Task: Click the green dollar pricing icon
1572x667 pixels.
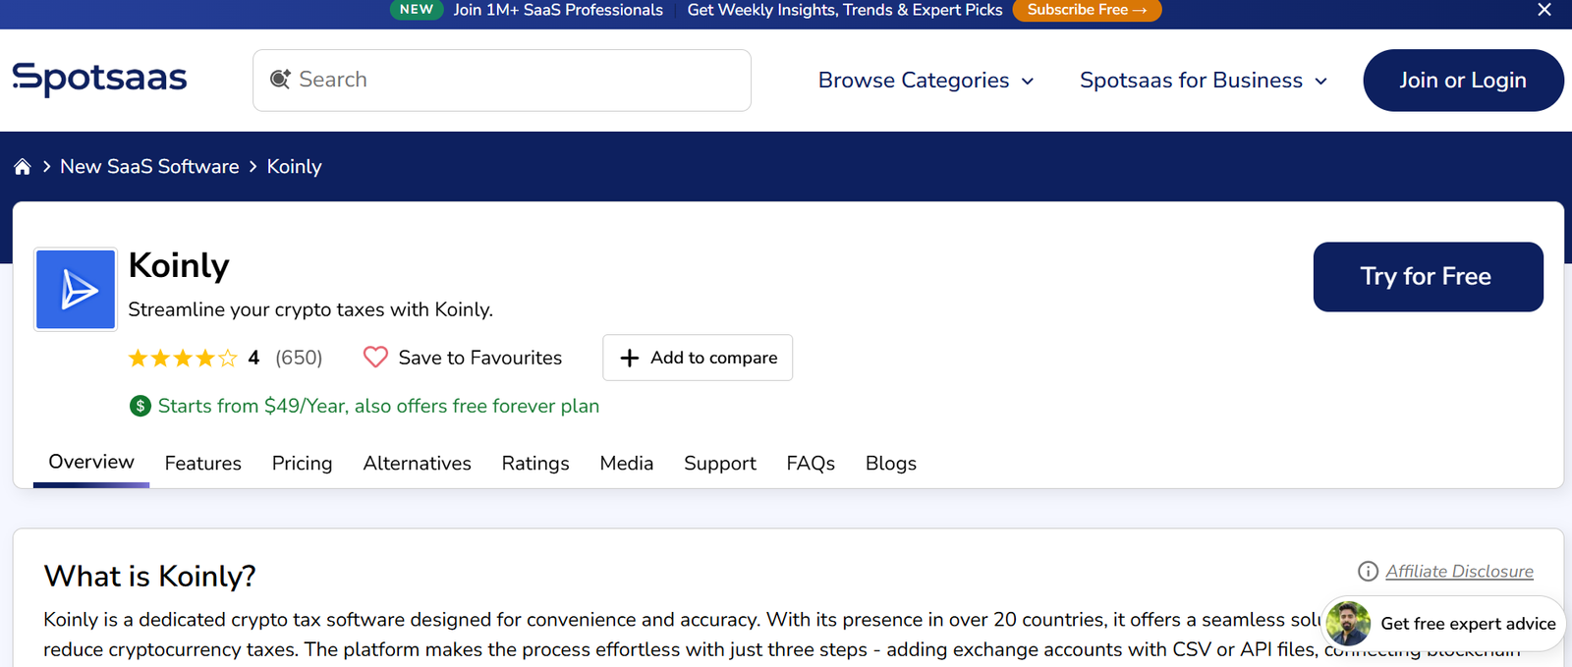Action: [x=140, y=406]
